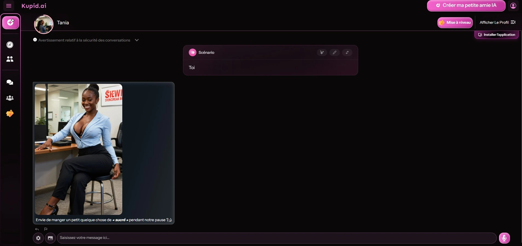Open the Explore compass icon in the sidebar

point(10,45)
